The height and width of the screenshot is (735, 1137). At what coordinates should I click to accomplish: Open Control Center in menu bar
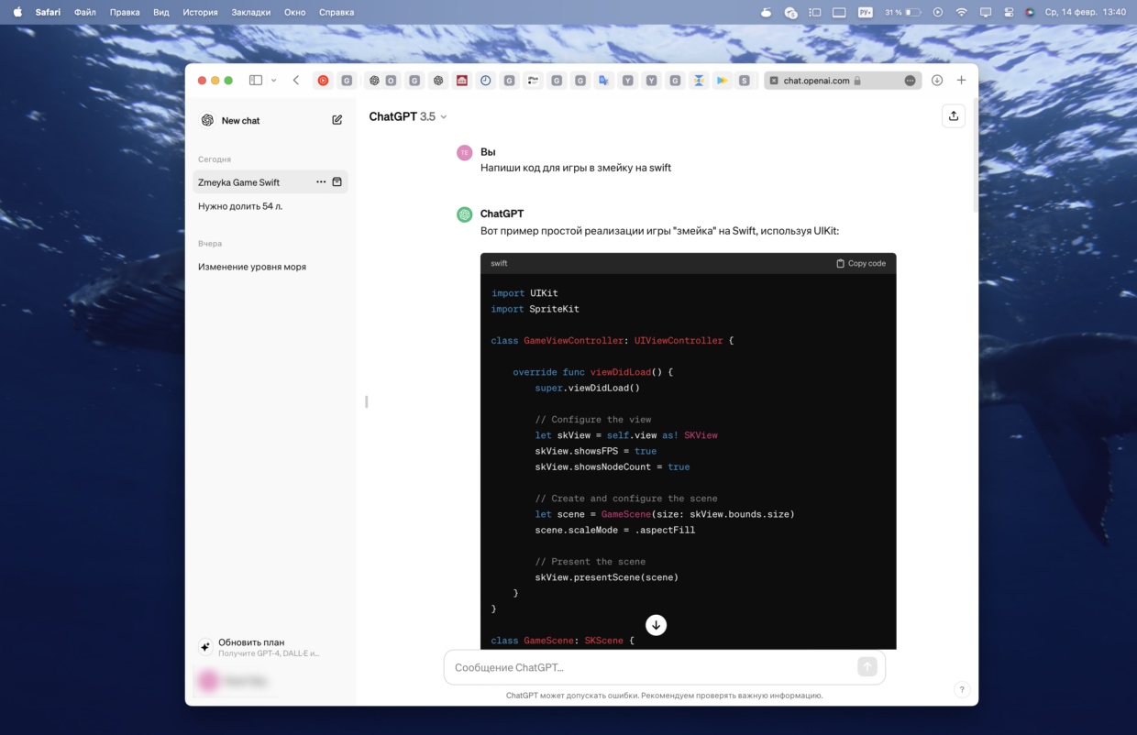(1009, 12)
